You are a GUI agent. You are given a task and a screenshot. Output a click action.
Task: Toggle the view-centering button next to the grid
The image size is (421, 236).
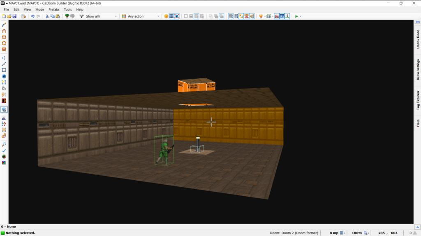tap(177, 16)
